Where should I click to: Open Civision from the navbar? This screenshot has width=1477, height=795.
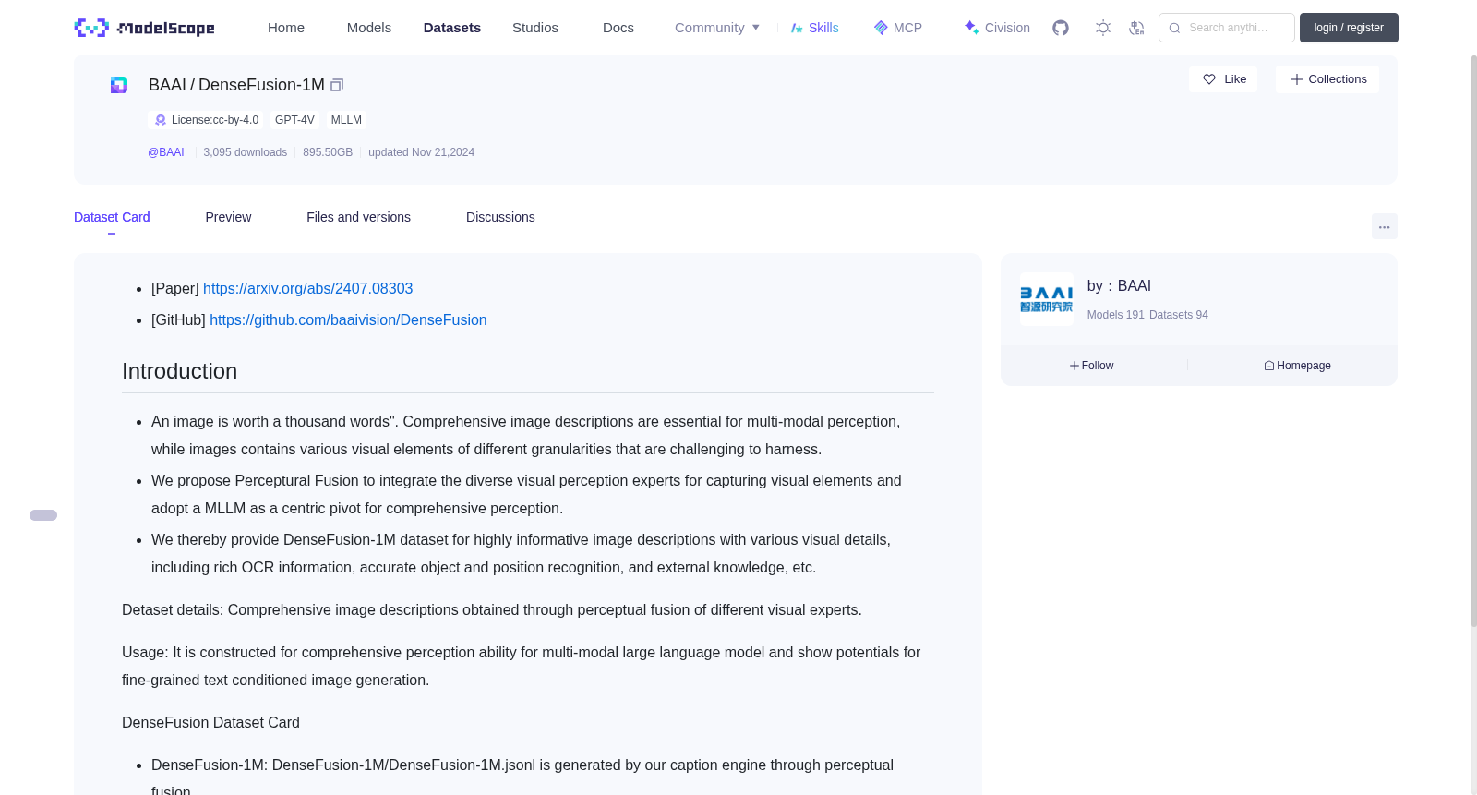point(997,28)
